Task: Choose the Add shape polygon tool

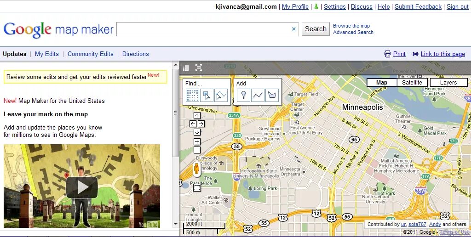Action: tap(272, 96)
